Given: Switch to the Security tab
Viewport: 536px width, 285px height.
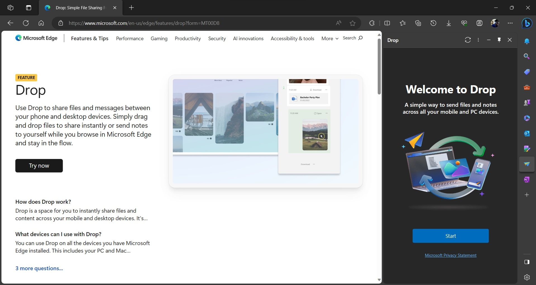Looking at the screenshot, I should (x=217, y=39).
